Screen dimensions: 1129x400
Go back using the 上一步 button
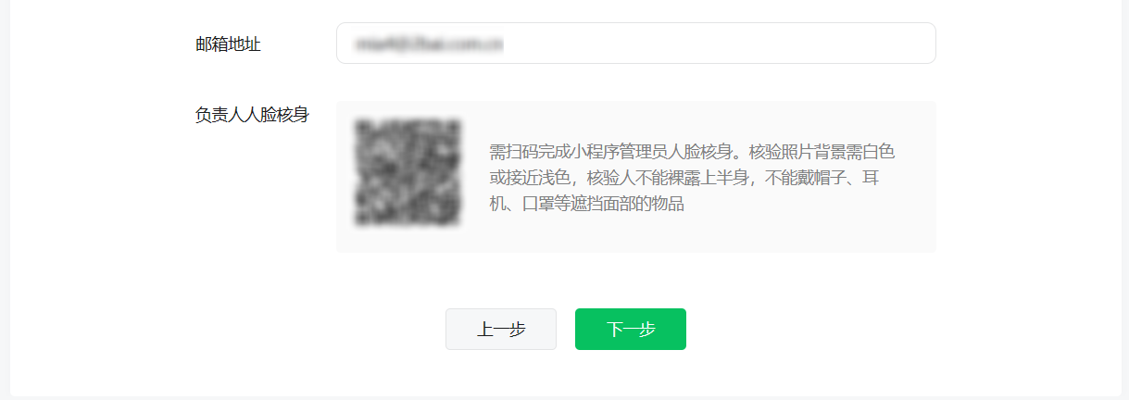point(500,330)
